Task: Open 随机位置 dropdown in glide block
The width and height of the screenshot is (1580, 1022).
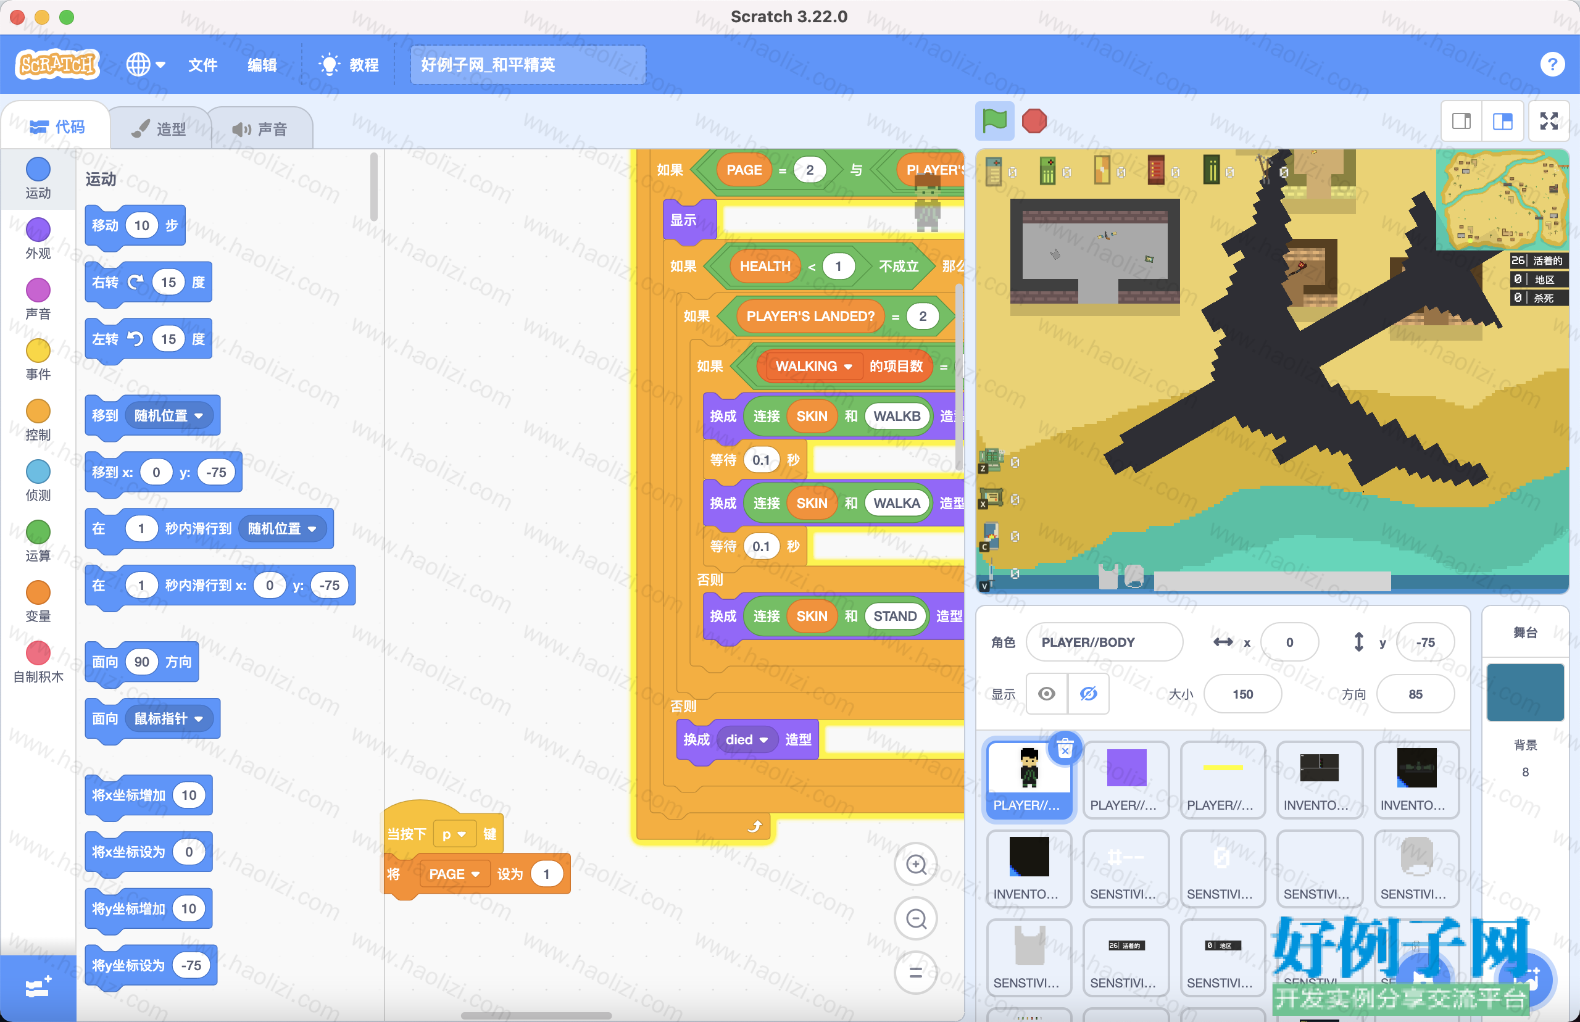Action: [x=281, y=528]
